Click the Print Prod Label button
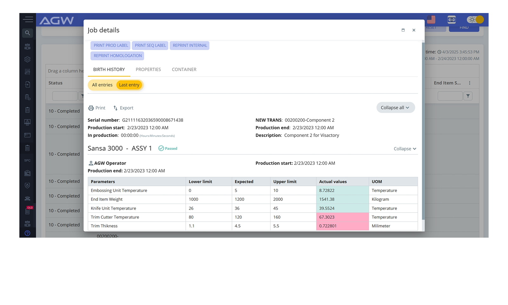 (111, 45)
